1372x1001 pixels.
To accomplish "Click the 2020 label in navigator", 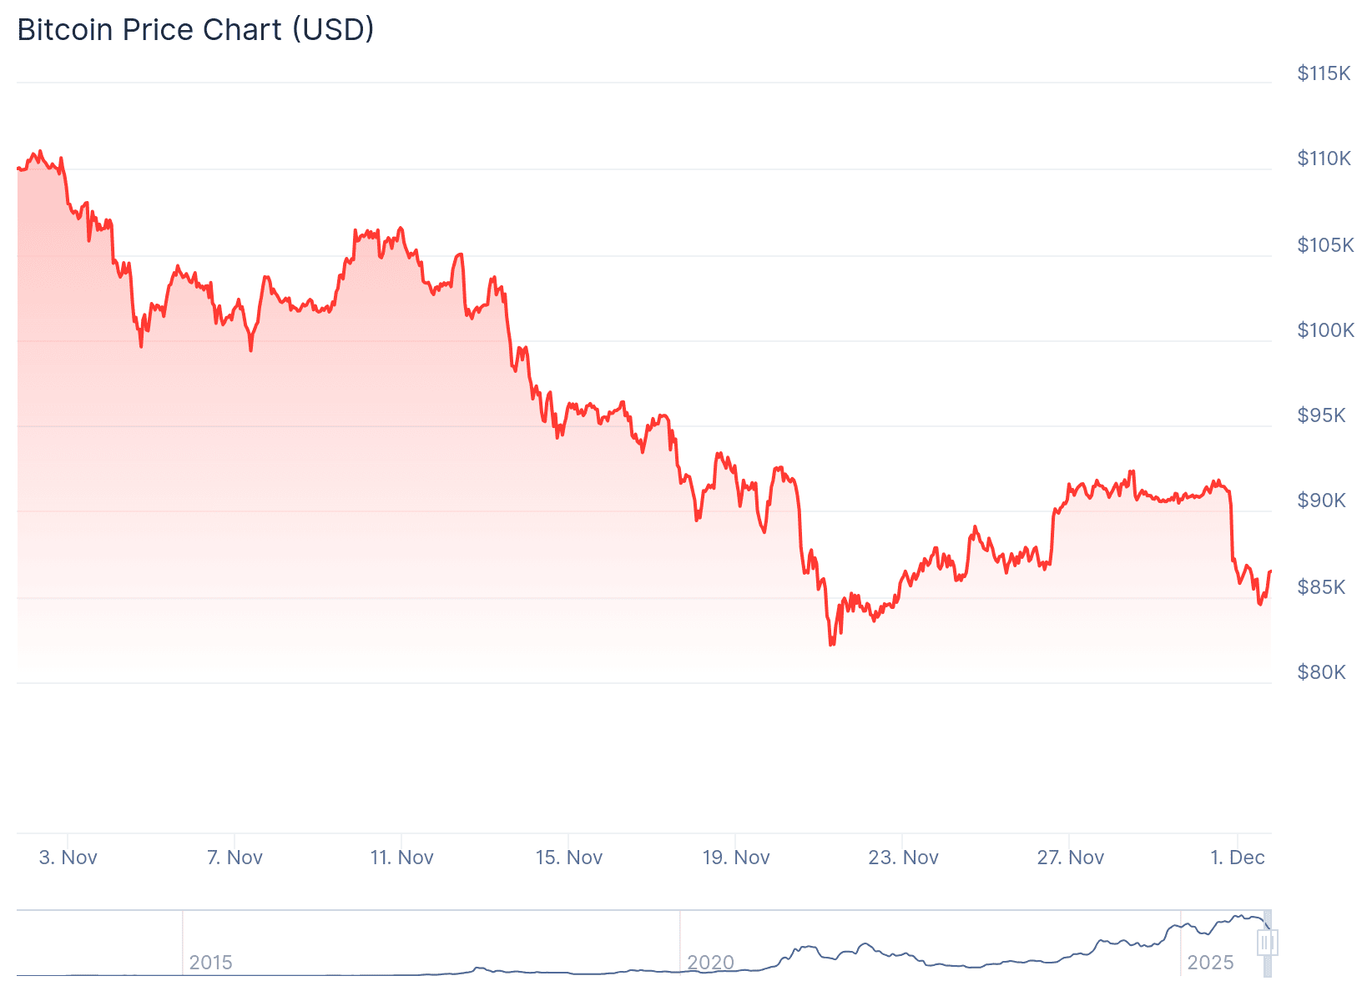I will click(x=710, y=963).
